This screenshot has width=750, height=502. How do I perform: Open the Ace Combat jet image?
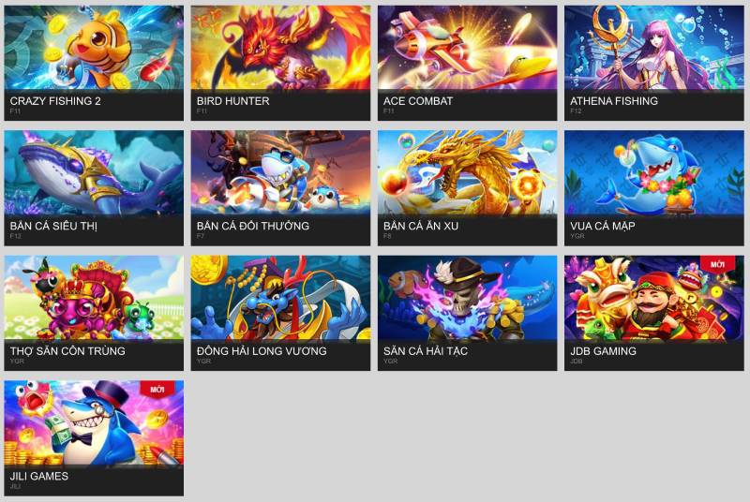(467, 47)
